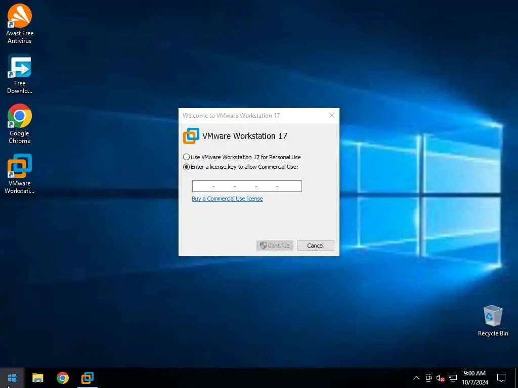The width and height of the screenshot is (518, 388).
Task: Open the Buy a Commercial Use license link
Action: click(x=227, y=199)
